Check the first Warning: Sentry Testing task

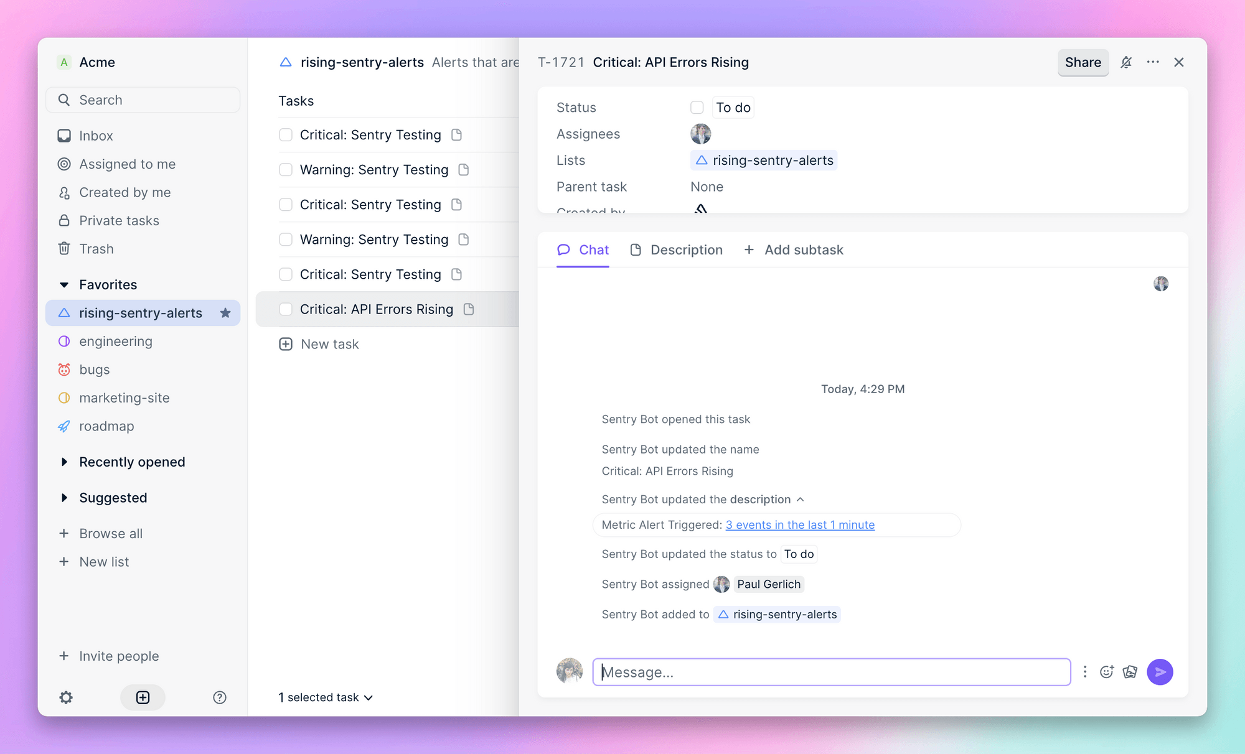(286, 170)
